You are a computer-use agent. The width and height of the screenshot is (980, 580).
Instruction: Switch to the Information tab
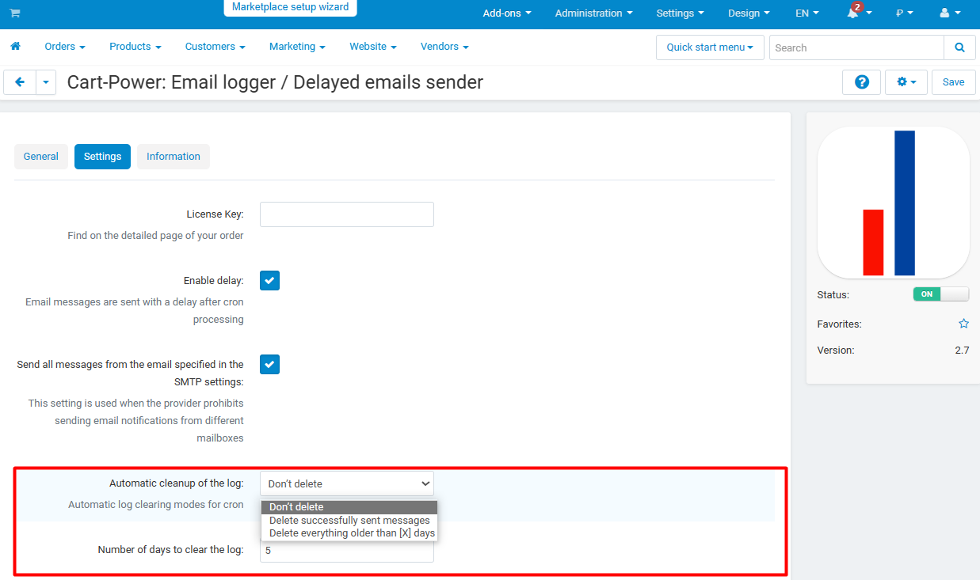[x=174, y=157]
